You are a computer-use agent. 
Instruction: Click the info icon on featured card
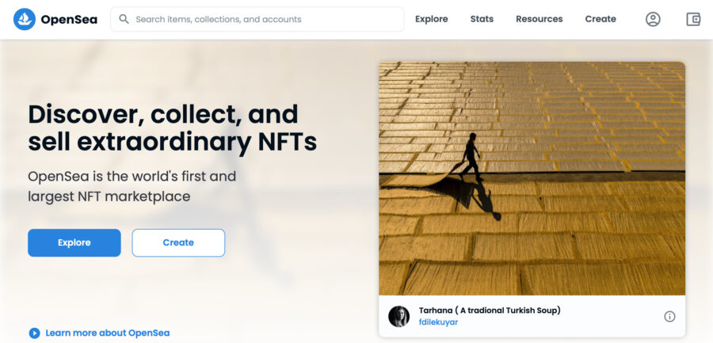669,317
